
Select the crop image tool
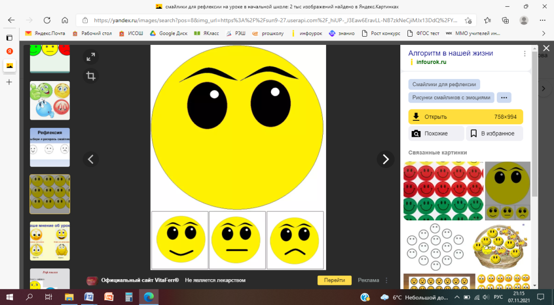(x=91, y=76)
